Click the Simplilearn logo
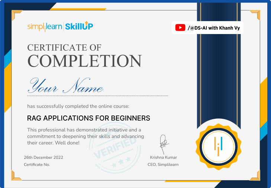This screenshot has width=271, height=188. [x=45, y=26]
